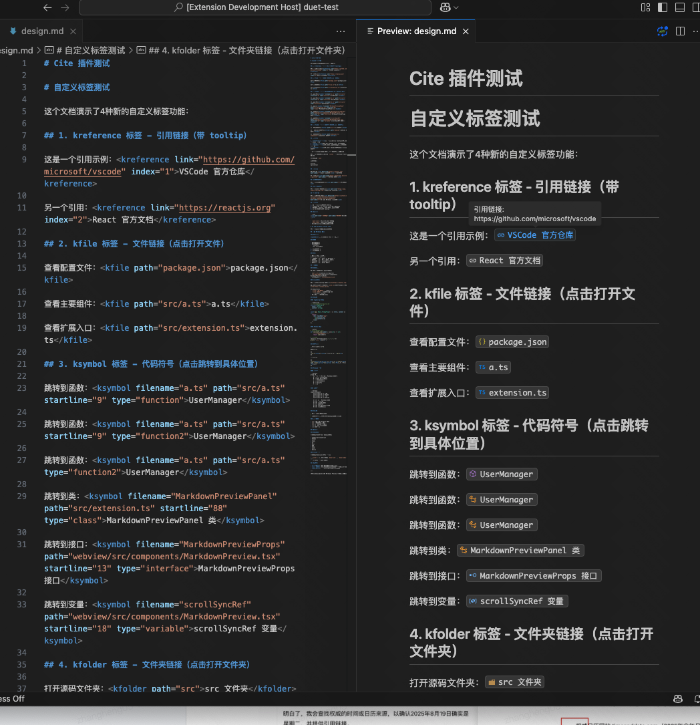This screenshot has height=725, width=700.
Task: Click the Copilot status icon in status bar
Action: tap(678, 699)
